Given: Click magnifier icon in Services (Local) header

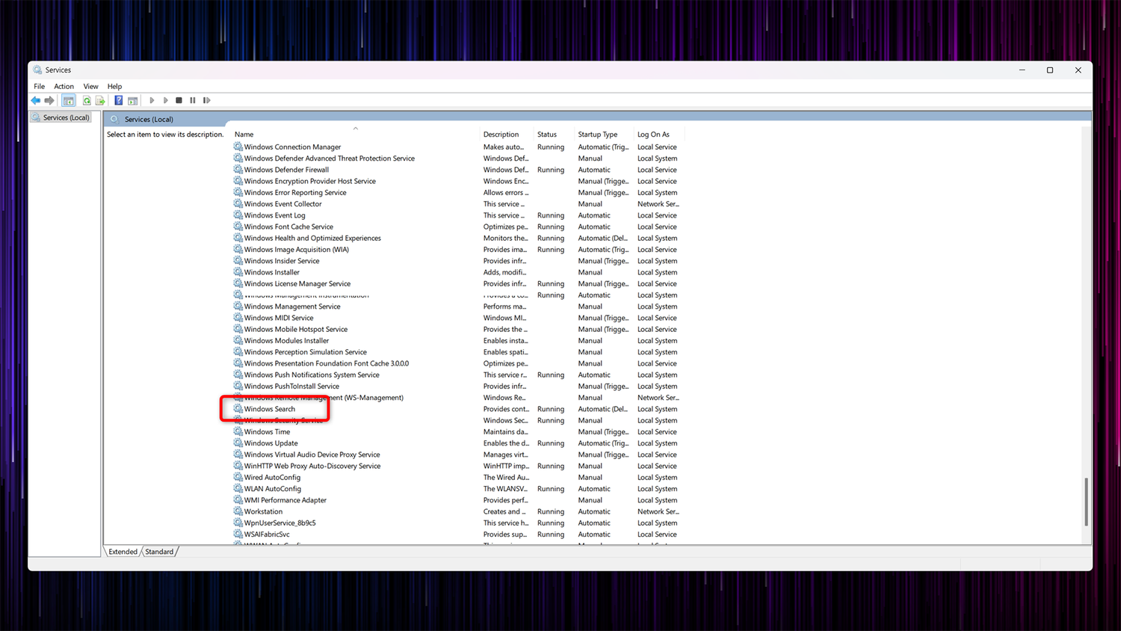Looking at the screenshot, I should [114, 119].
